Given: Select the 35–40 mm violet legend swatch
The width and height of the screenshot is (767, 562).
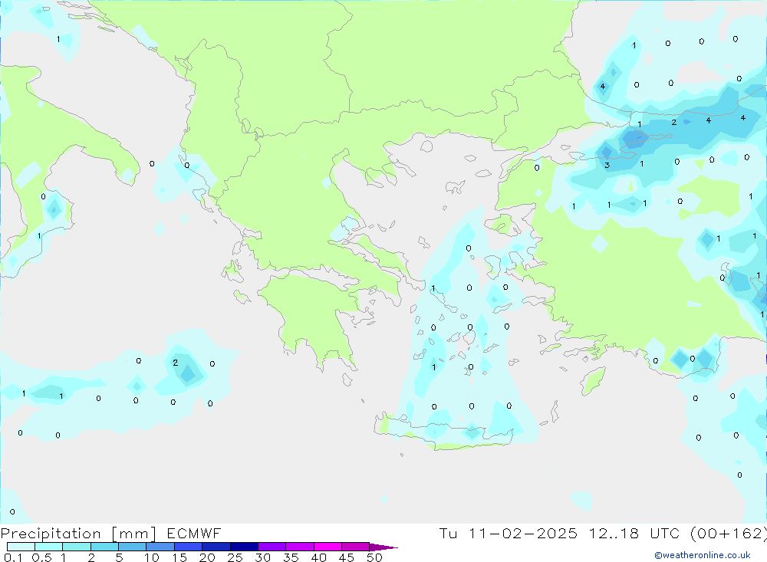Looking at the screenshot, I should pyautogui.click(x=299, y=547).
